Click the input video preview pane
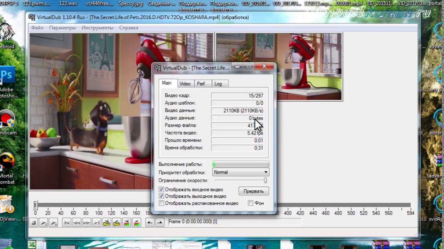The height and width of the screenshot is (249, 444). point(121,111)
